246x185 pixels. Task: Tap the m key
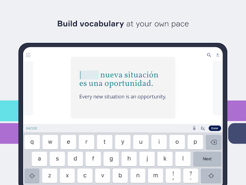(155, 176)
